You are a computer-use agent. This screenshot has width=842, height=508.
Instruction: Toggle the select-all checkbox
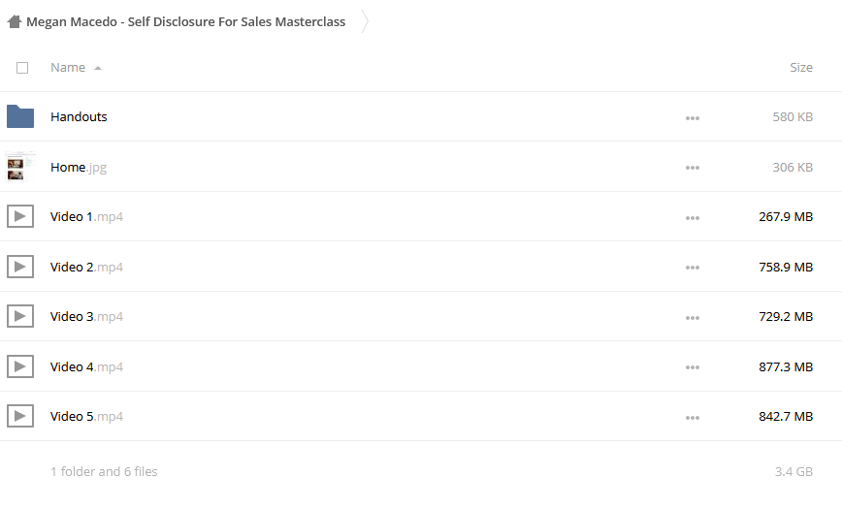pos(22,68)
